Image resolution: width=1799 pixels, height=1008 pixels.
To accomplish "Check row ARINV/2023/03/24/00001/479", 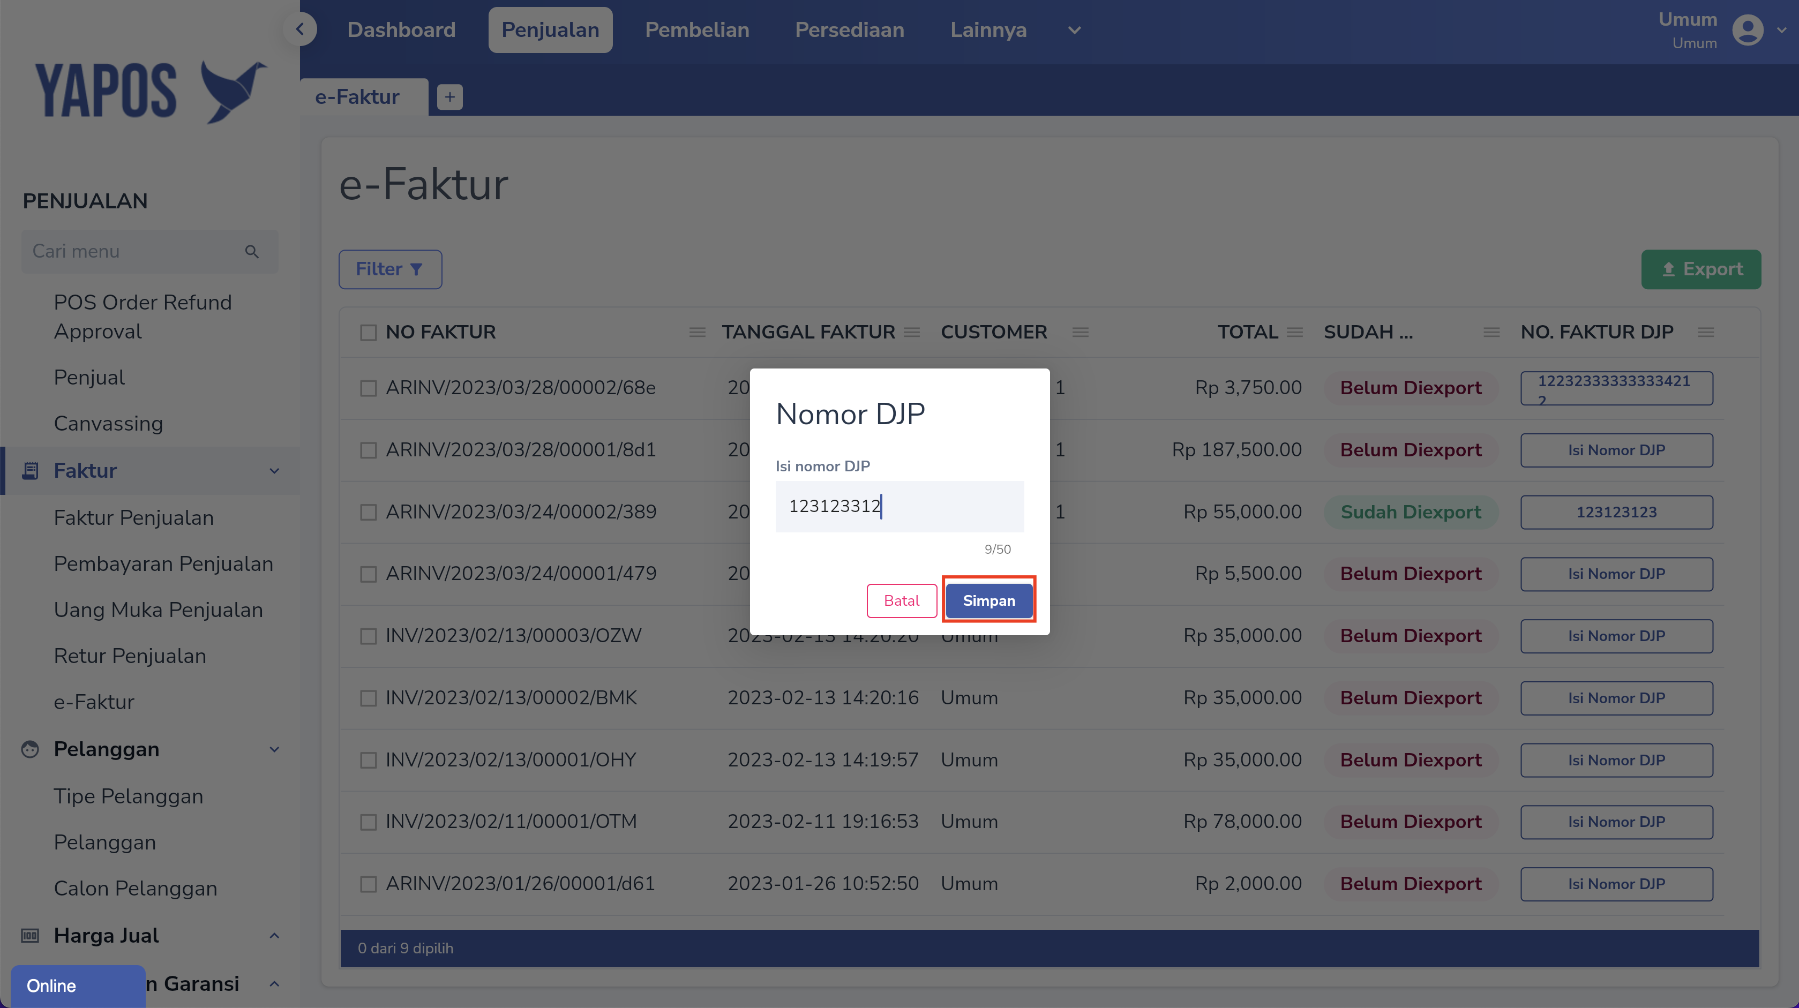I will tap(368, 574).
